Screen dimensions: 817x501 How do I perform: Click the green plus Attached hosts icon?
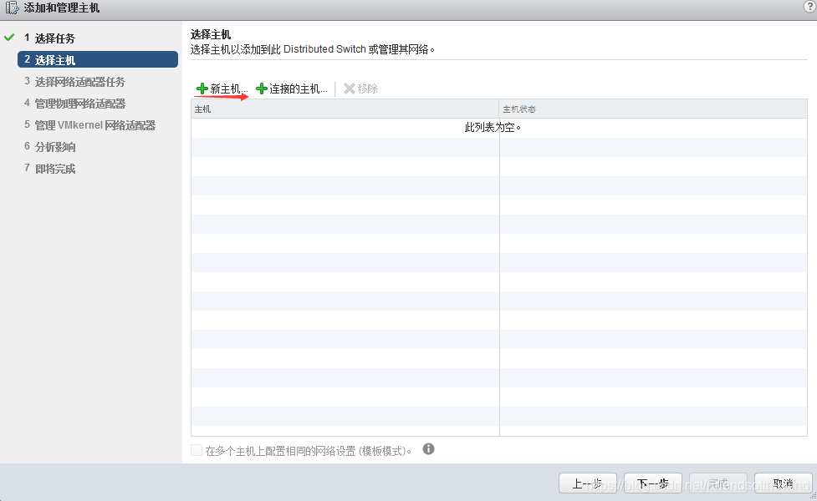262,89
